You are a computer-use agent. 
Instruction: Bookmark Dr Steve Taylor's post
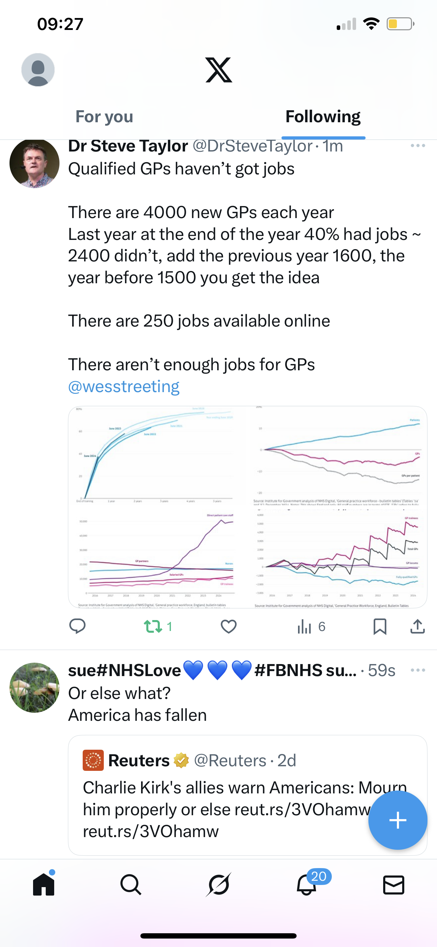coord(380,626)
